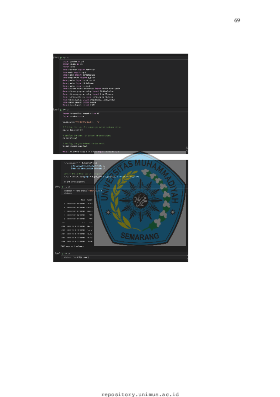Screen dimensions: 280x397
Task: Run the dataset read_excel cell
Action: click(x=62, y=187)
